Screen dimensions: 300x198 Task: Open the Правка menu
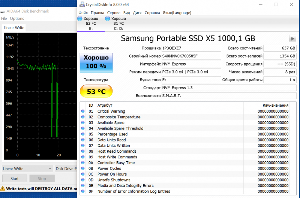pyautogui.click(x=97, y=13)
